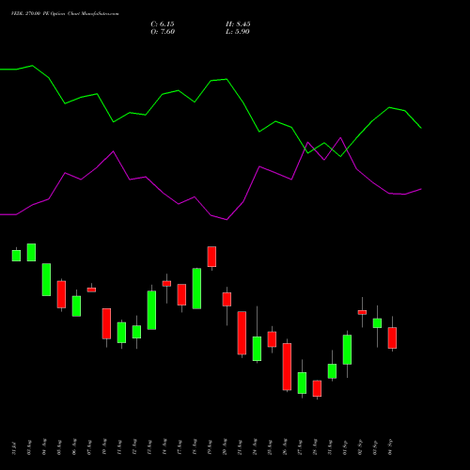Image resolution: width=470 pixels, height=470 pixels.
Task: Select the red candlestick for 10 Aug
Action: (x=106, y=323)
